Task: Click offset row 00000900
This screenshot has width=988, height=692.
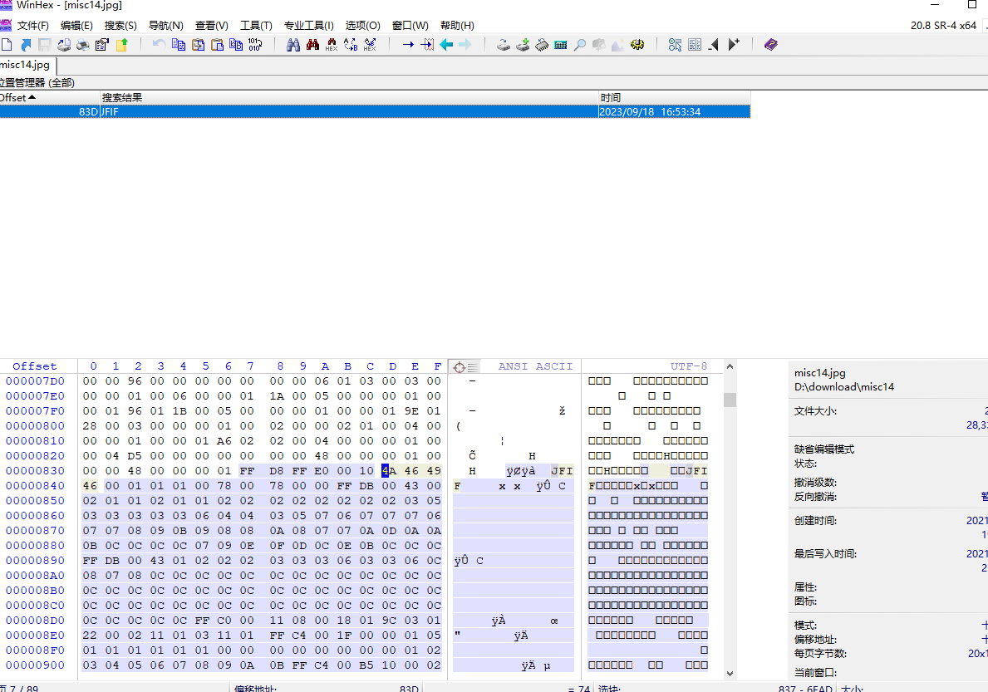Action: pos(35,665)
